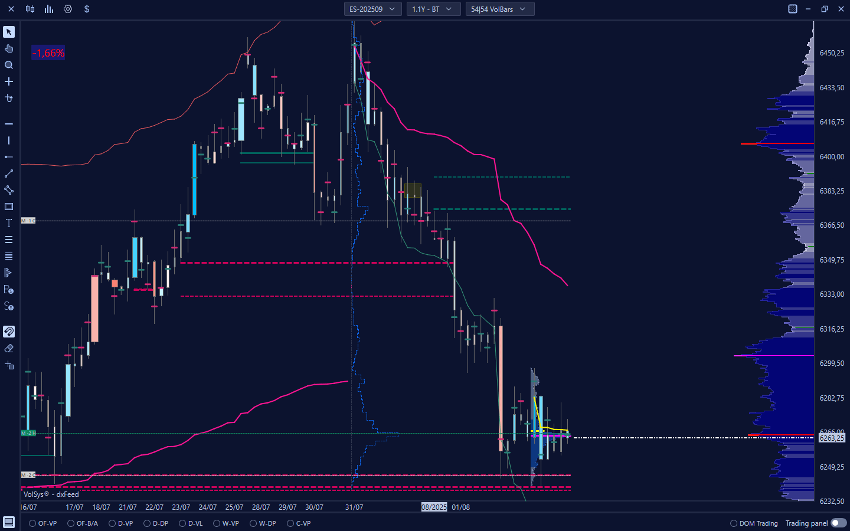The image size is (850, 531).
Task: Select the rectangle drawing tool
Action: tap(9, 206)
